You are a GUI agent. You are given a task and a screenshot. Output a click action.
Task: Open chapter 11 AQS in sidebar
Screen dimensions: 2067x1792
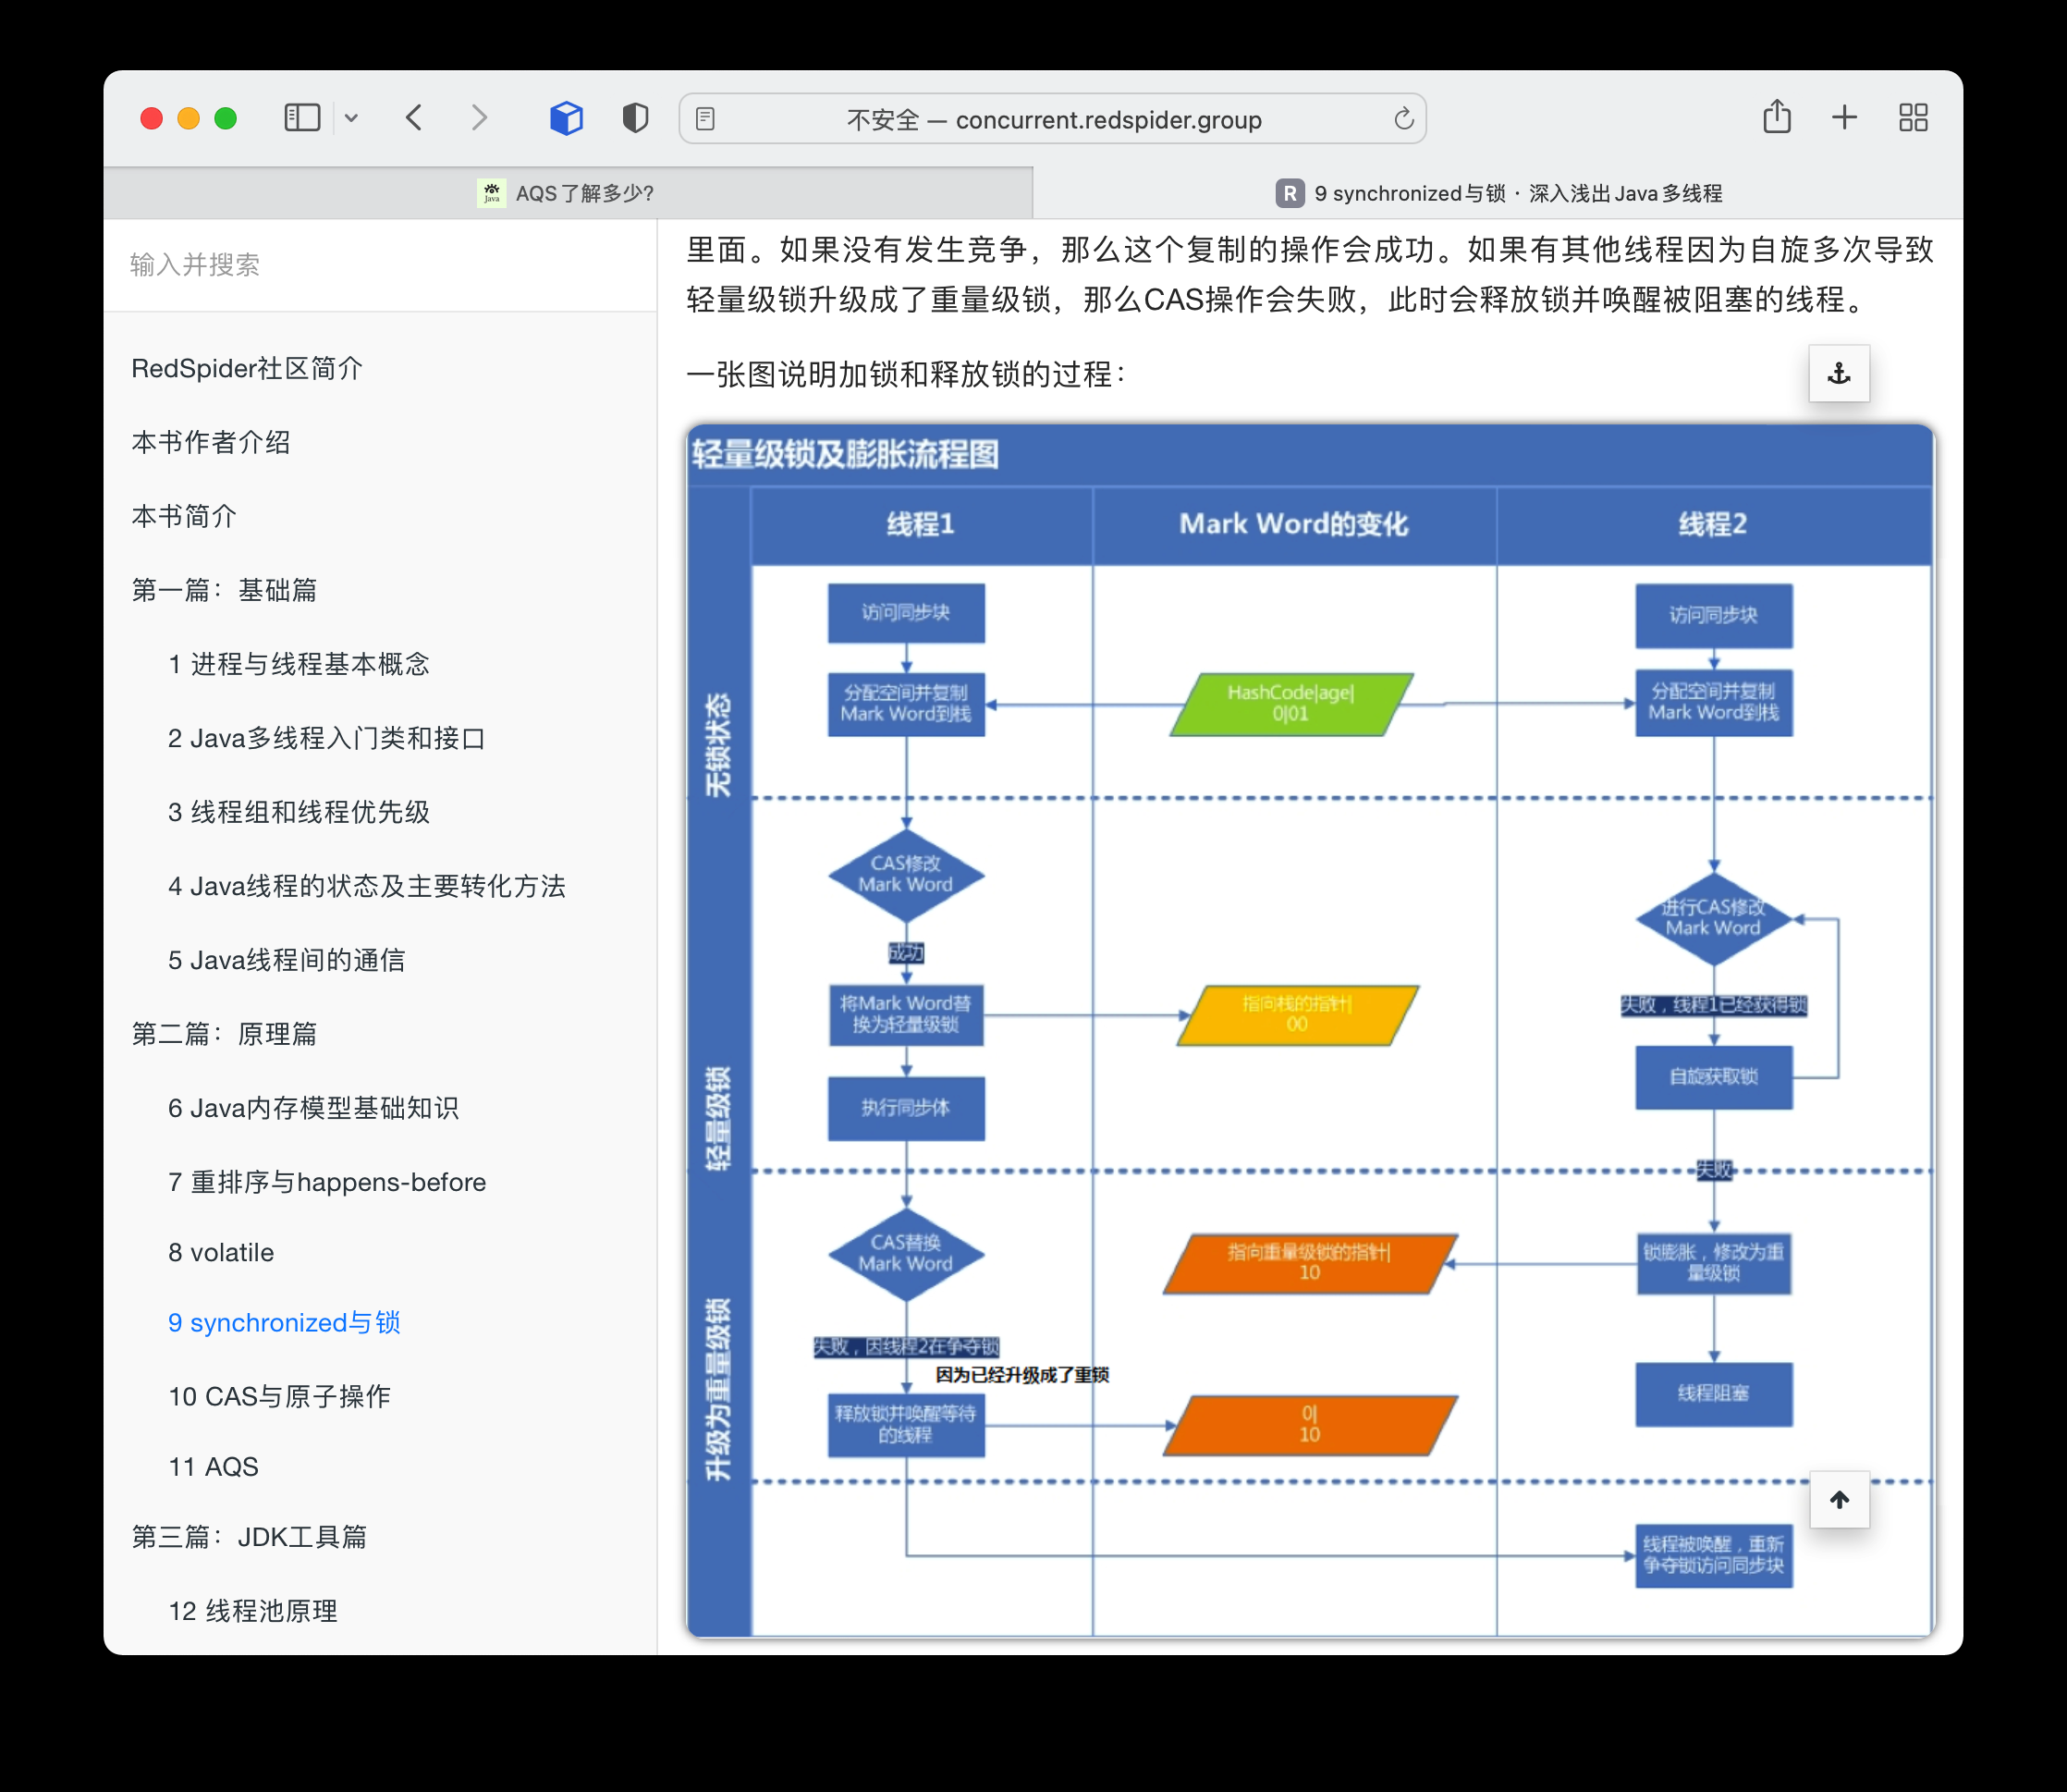212,1466
